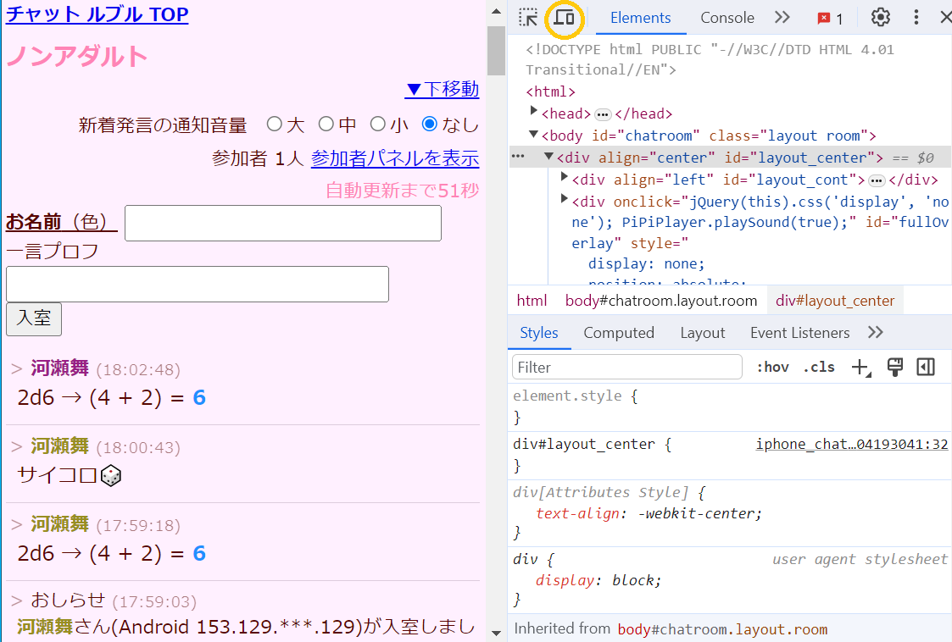Switch to the Console tab
Viewport: 952px width, 642px height.
(727, 18)
